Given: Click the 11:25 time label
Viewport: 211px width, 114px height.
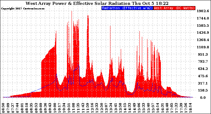Looking at the screenshot, I should click(x=78, y=108).
